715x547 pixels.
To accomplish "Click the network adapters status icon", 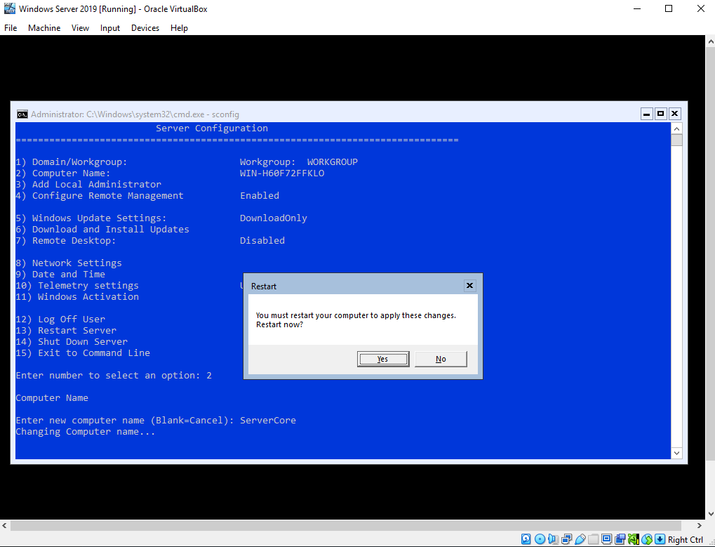I will [x=567, y=539].
